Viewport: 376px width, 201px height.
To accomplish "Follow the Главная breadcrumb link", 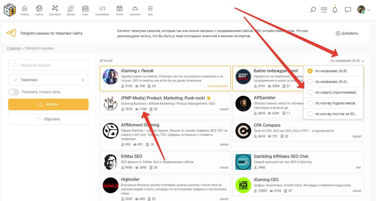I will tap(14, 48).
